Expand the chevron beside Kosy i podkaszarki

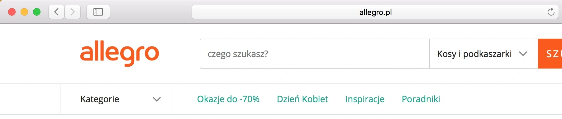[x=523, y=54]
